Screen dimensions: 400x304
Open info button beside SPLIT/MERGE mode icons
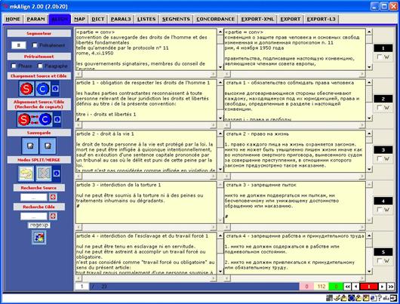(x=57, y=173)
